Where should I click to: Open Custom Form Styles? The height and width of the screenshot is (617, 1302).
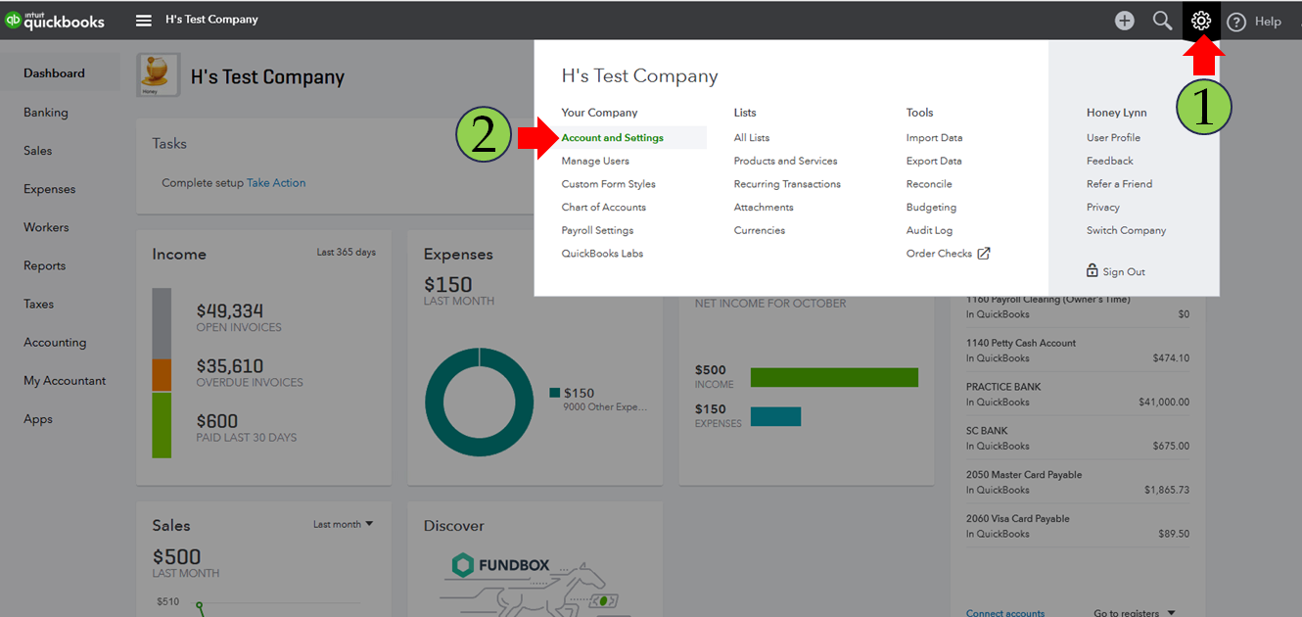[x=609, y=184]
